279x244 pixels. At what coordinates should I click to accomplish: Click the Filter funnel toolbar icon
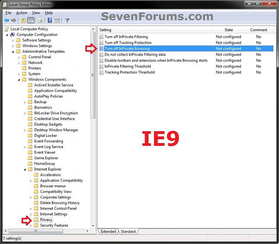(x=67, y=20)
